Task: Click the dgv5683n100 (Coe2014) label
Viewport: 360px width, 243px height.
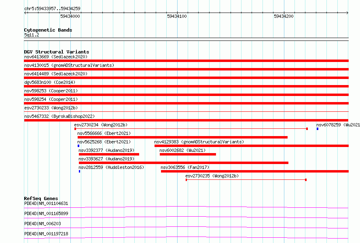Action: [x=50, y=82]
